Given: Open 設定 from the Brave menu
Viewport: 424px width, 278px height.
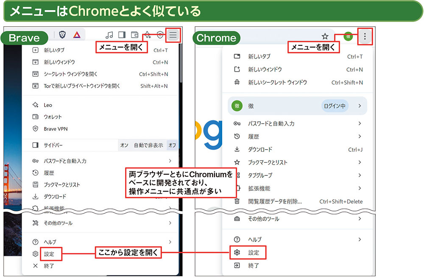Looking at the screenshot, I should (49, 254).
